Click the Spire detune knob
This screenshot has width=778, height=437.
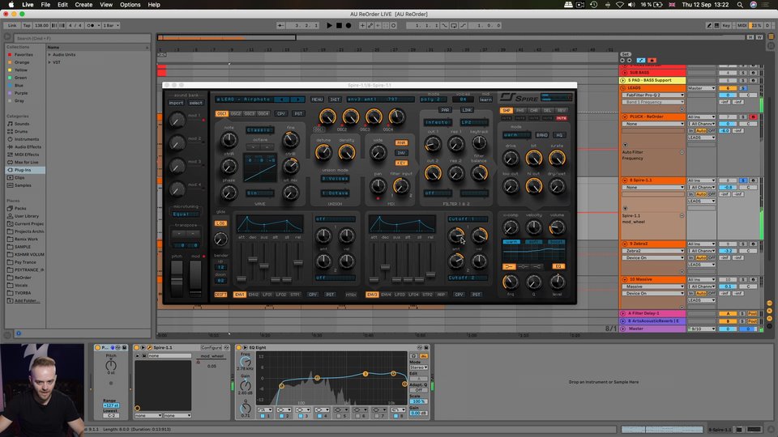(323, 152)
